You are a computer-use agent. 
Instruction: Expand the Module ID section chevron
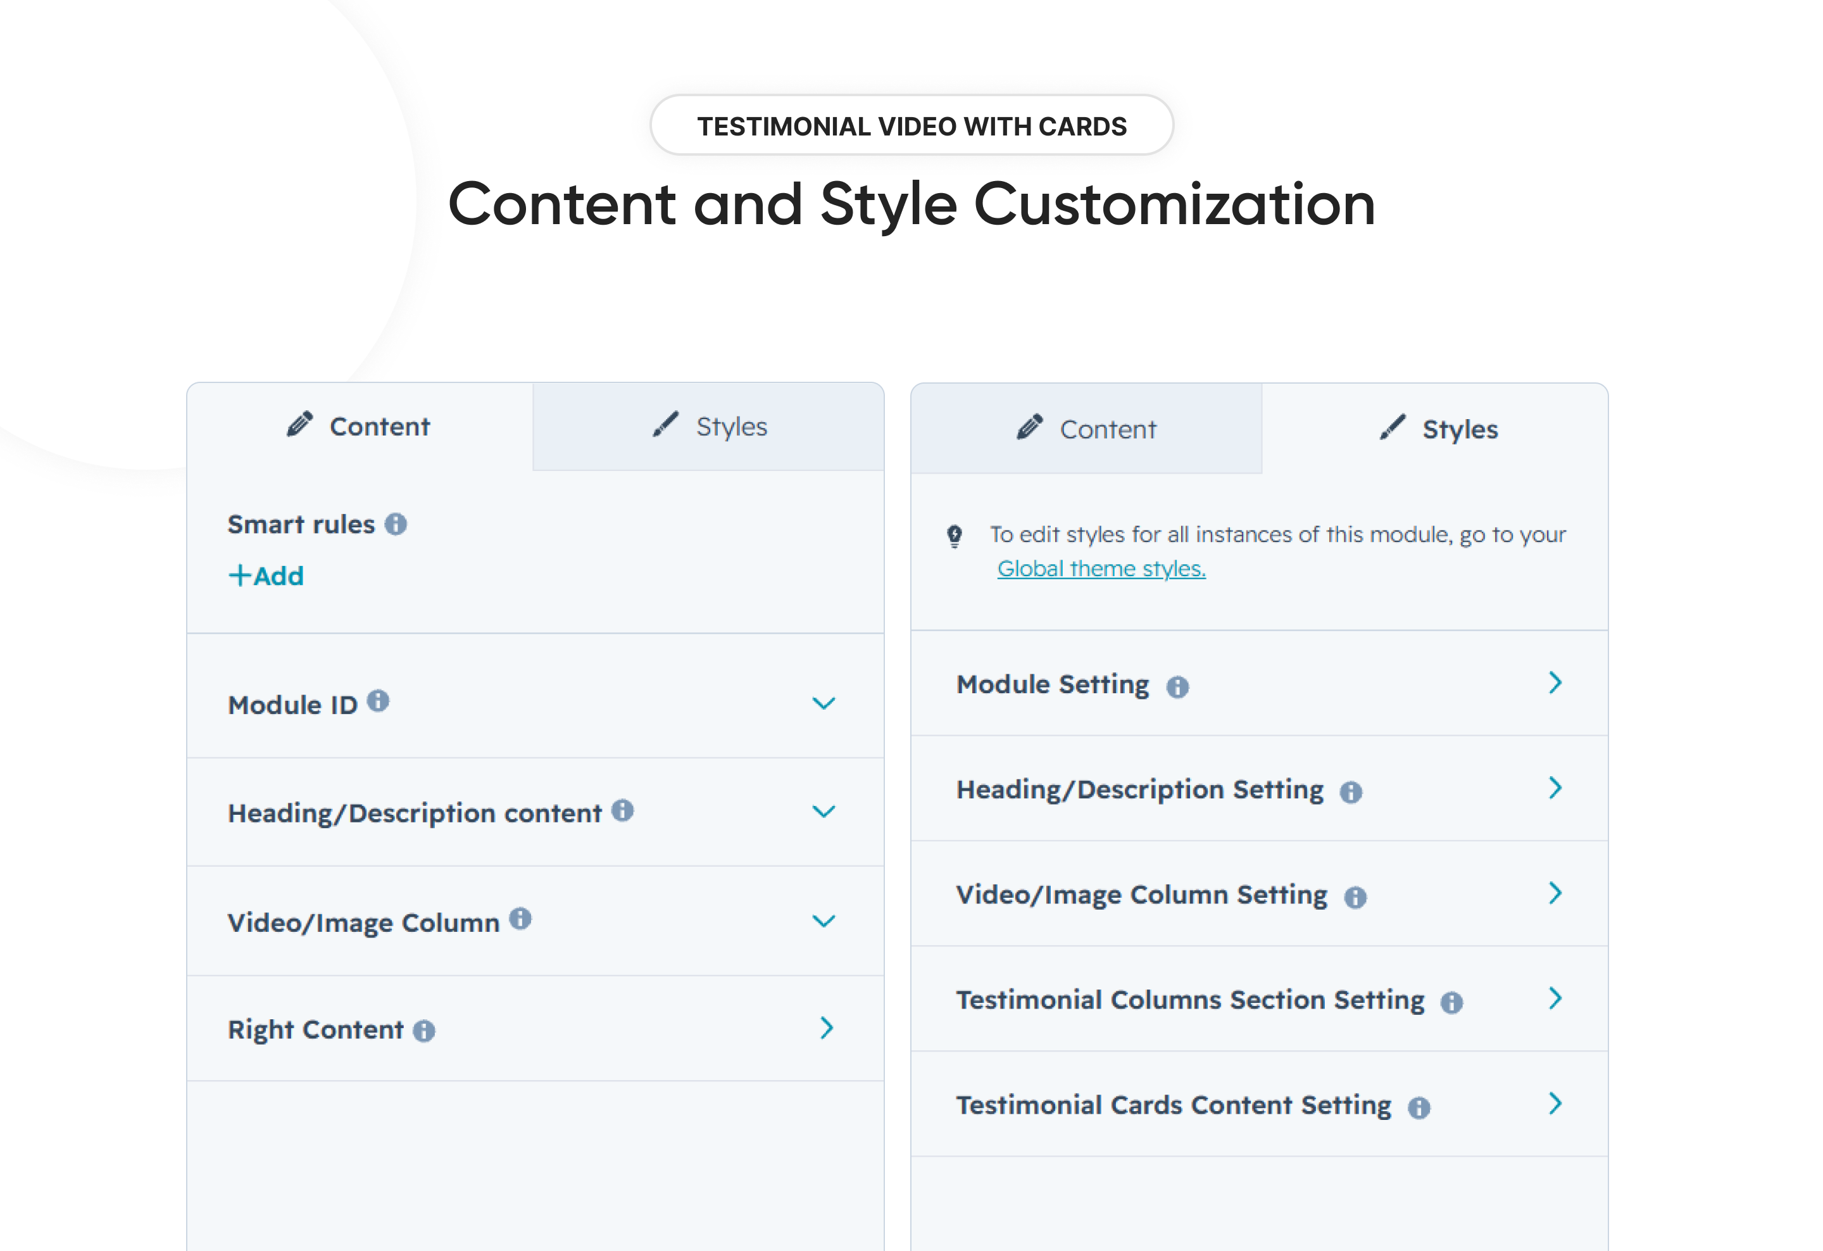pos(823,703)
